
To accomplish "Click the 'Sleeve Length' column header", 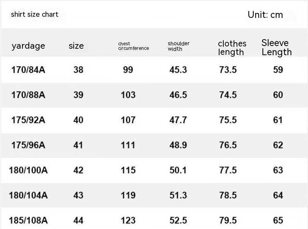I will (276, 48).
